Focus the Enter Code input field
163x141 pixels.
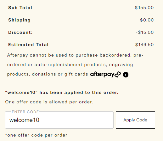pos(59,120)
